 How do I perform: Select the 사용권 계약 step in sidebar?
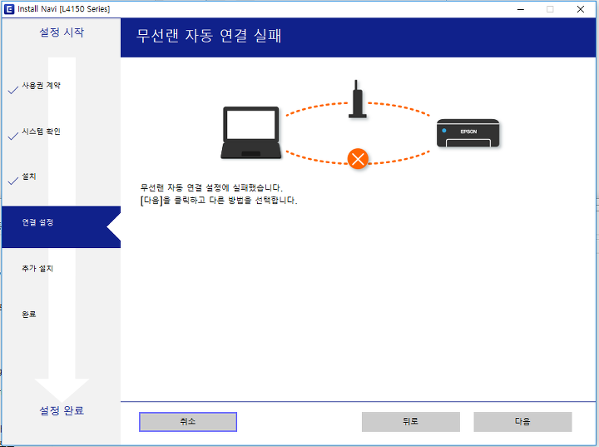tap(41, 86)
